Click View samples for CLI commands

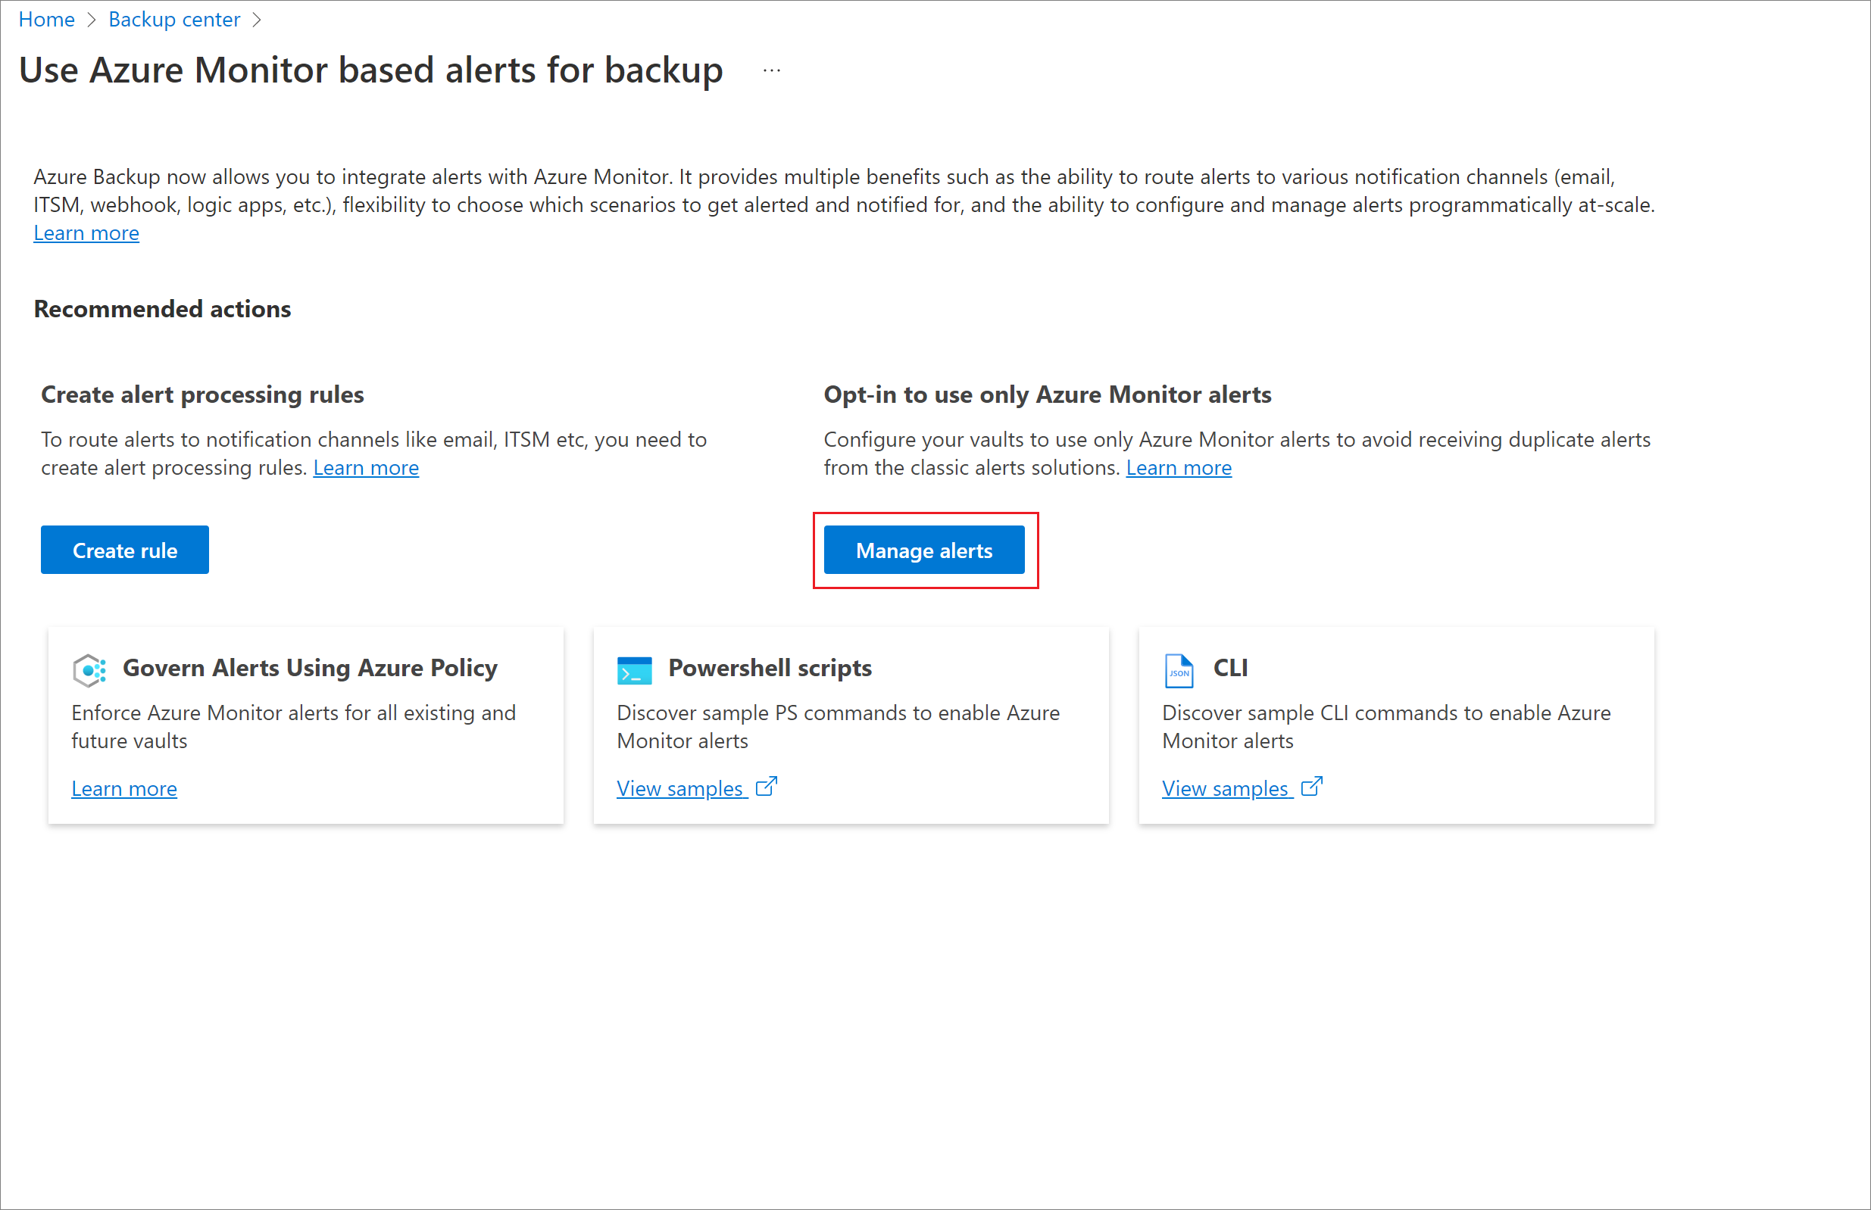point(1238,787)
